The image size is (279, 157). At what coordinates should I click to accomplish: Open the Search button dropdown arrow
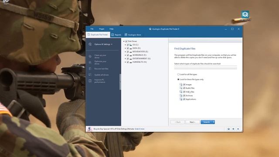tap(214, 122)
